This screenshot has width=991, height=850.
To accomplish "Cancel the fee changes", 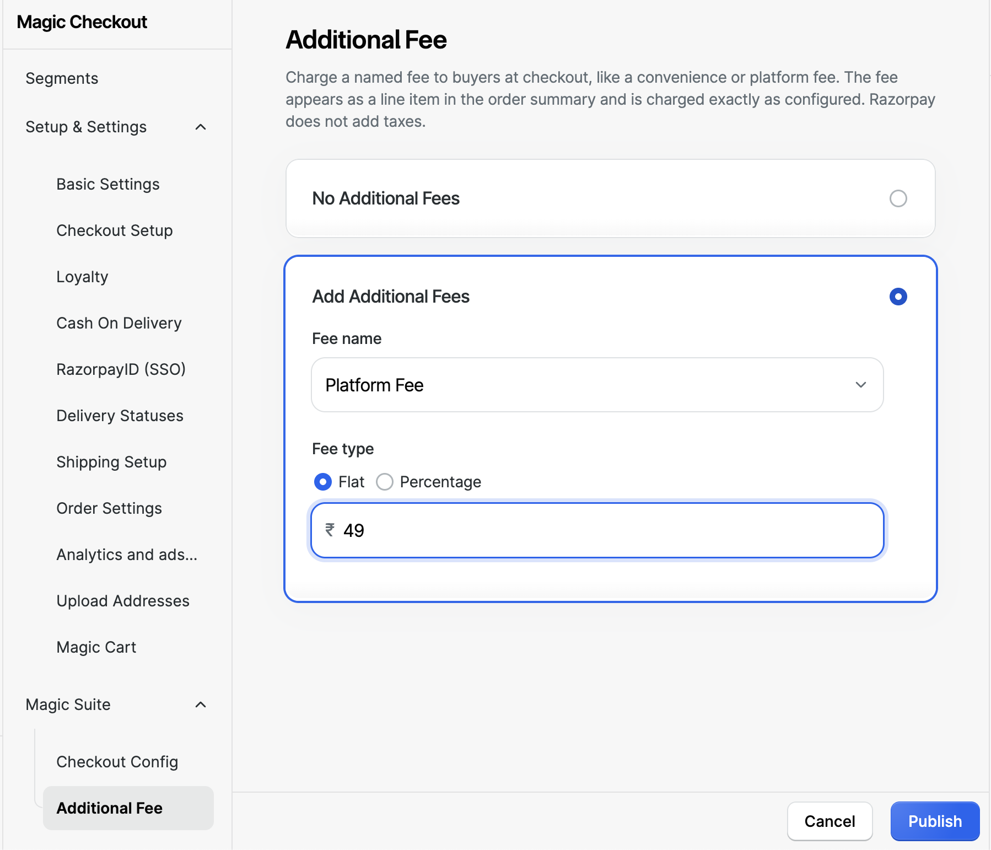I will pos(830,821).
